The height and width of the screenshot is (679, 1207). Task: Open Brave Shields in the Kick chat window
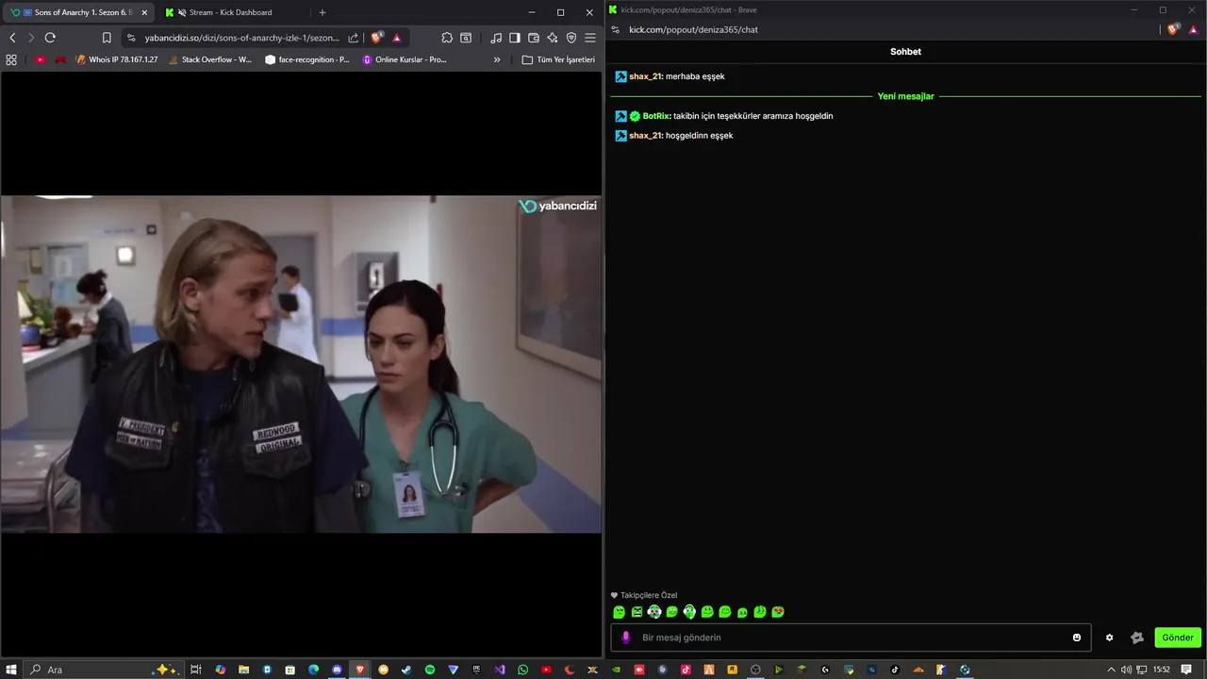coord(1173,29)
